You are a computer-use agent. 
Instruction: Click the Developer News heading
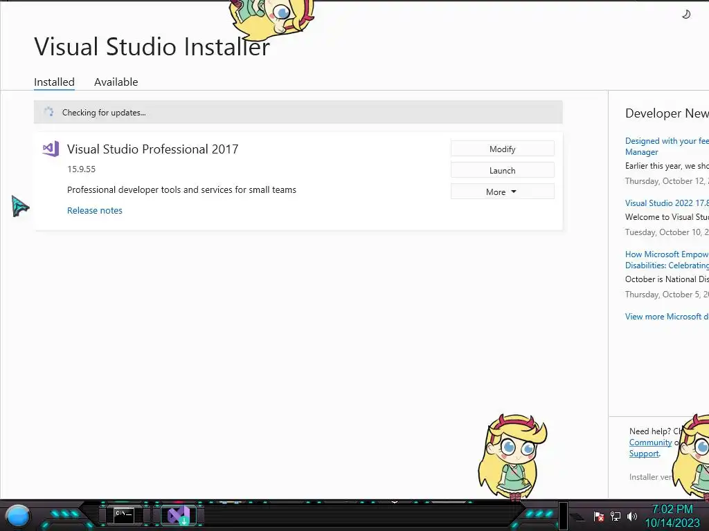[x=667, y=113]
